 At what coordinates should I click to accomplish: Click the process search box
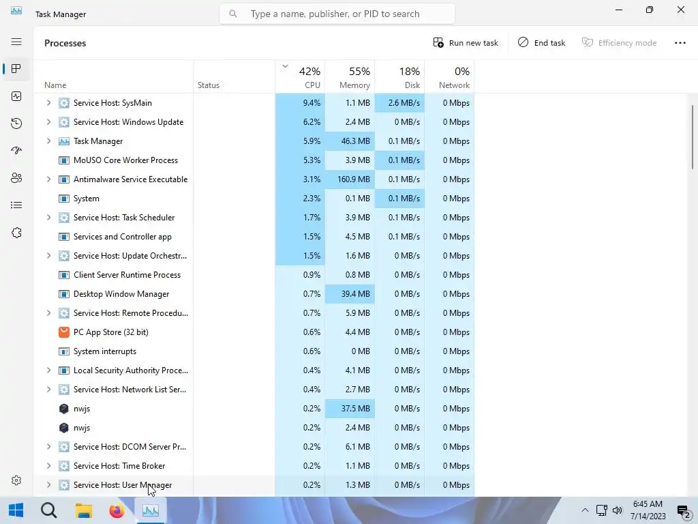[337, 14]
